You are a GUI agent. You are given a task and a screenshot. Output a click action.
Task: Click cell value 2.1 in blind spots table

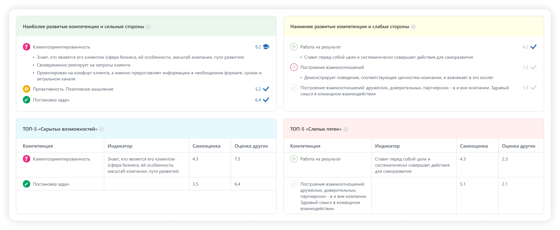point(505,184)
